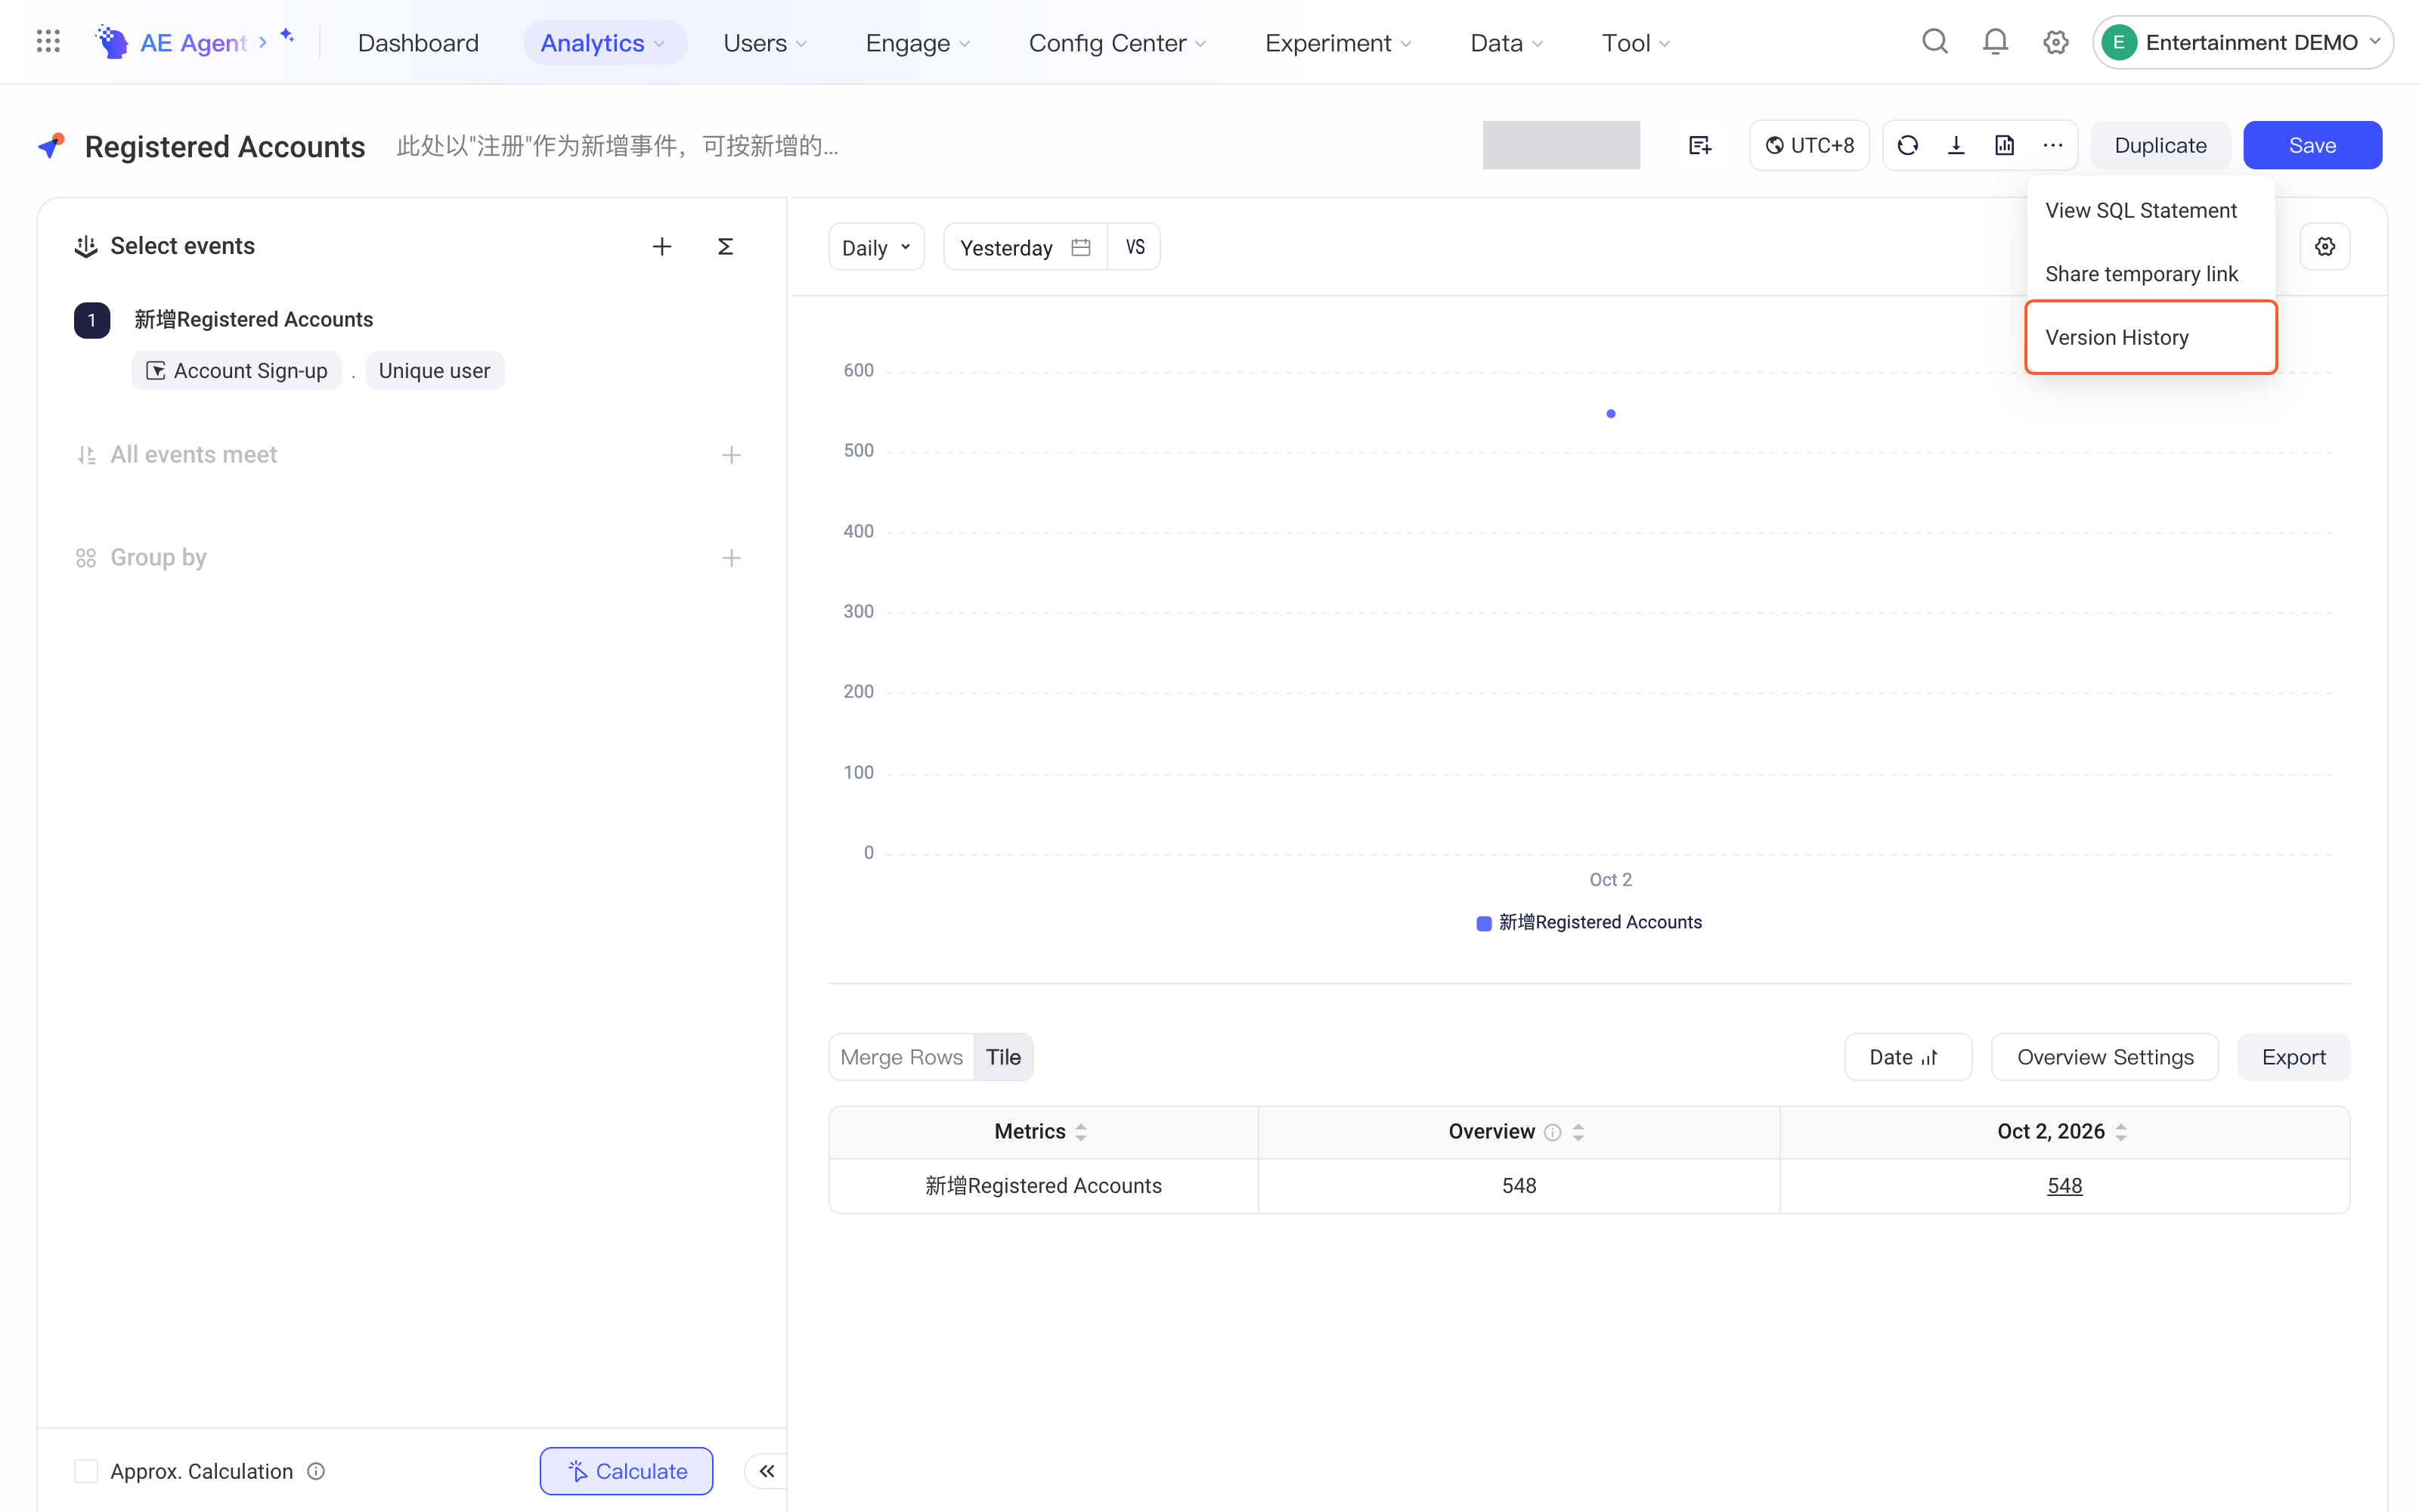The image size is (2419, 1512).
Task: Switch table view to Tile
Action: (x=1004, y=1057)
